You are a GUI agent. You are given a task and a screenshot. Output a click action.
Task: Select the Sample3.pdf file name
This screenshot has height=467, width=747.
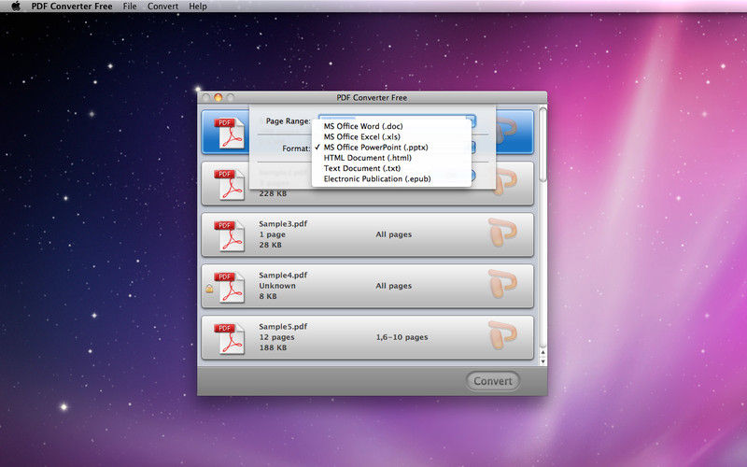coord(283,223)
